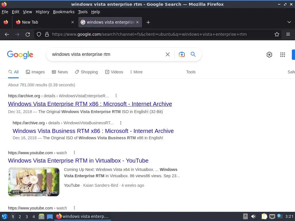Switch to workspace 2
This screenshot has width=295, height=221.
tap(20, 217)
